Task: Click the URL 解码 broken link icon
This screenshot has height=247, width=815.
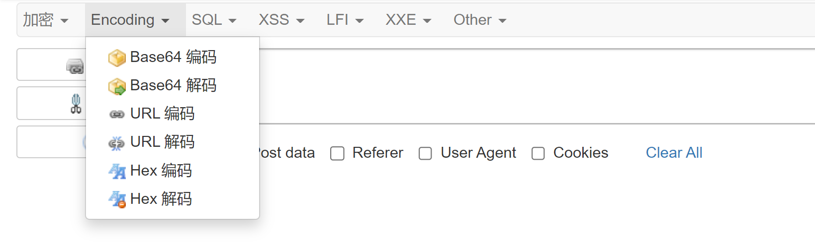Action: click(117, 143)
